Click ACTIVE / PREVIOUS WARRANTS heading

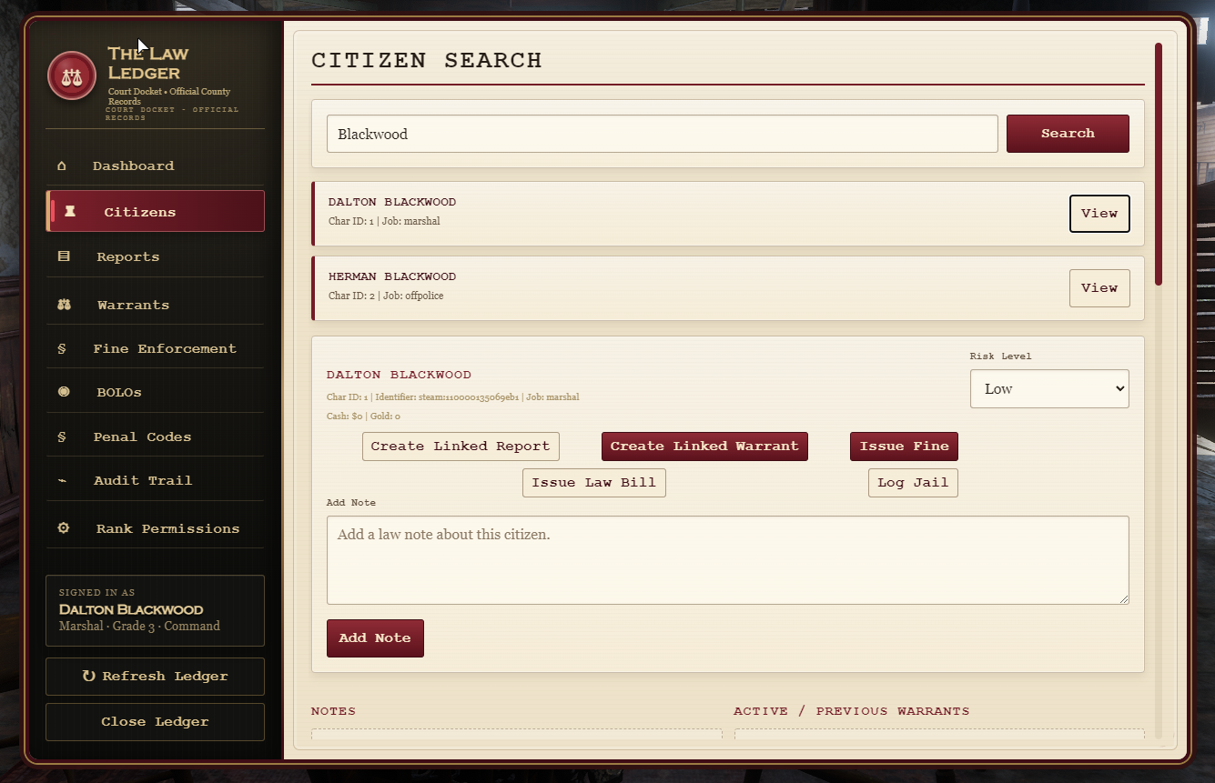(x=852, y=711)
